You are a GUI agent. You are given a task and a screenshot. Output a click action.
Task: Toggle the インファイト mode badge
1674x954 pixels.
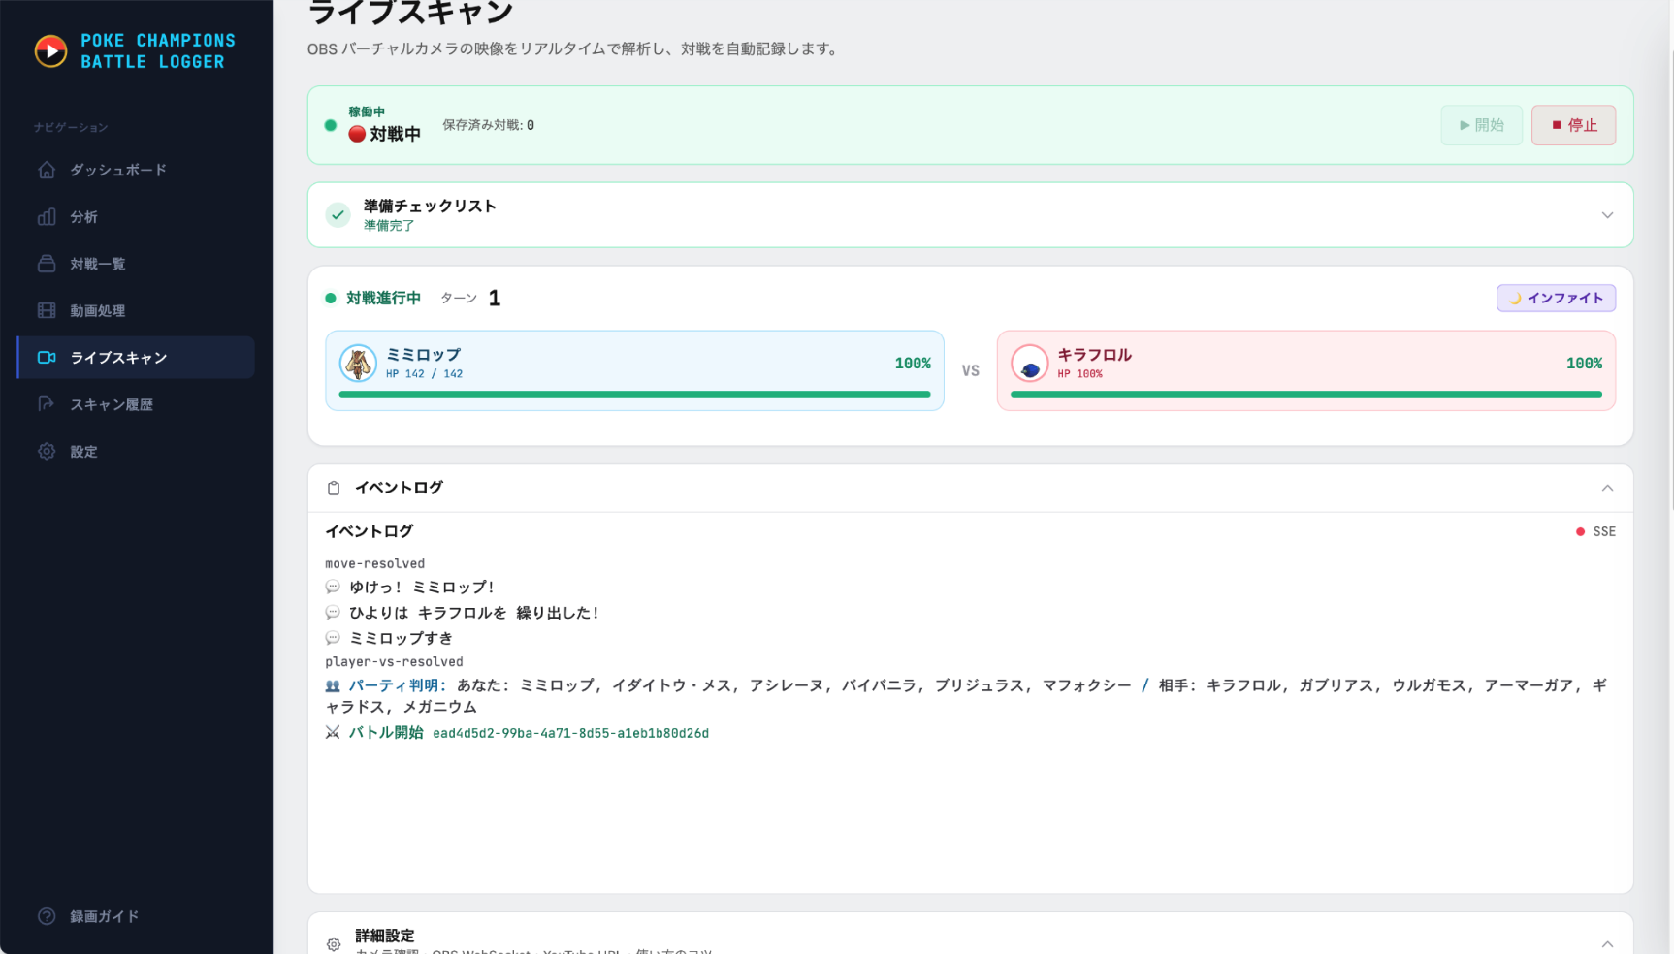(1556, 298)
